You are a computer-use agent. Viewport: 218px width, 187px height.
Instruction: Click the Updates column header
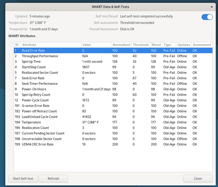[x=184, y=45]
